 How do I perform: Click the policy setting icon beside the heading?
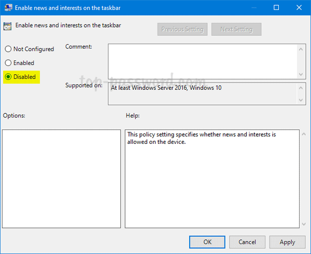coord(7,25)
